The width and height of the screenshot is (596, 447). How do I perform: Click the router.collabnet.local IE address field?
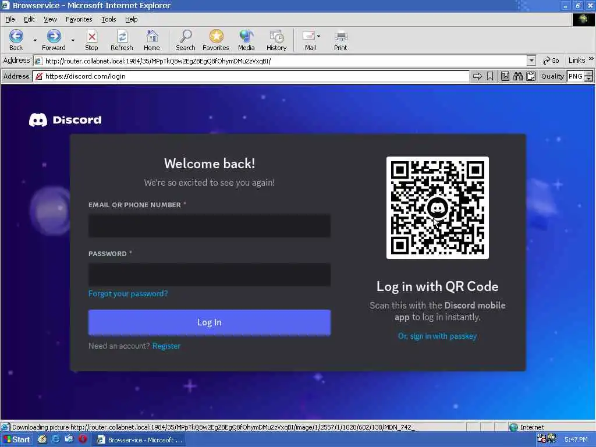(x=280, y=61)
